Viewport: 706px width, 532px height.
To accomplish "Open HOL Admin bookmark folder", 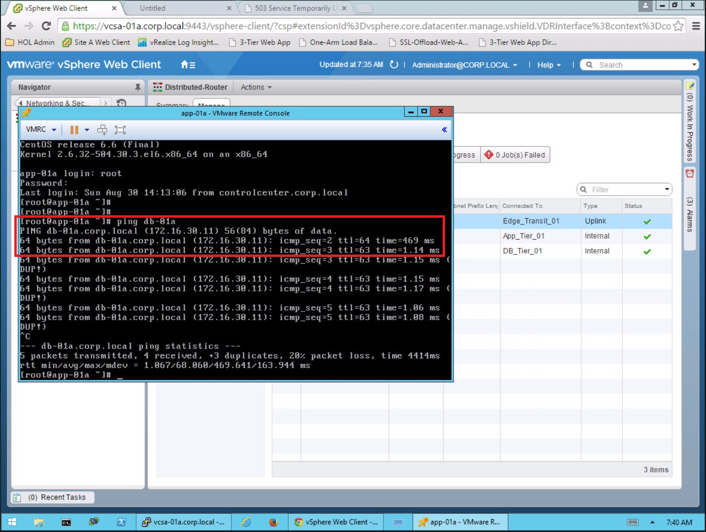I will 30,42.
